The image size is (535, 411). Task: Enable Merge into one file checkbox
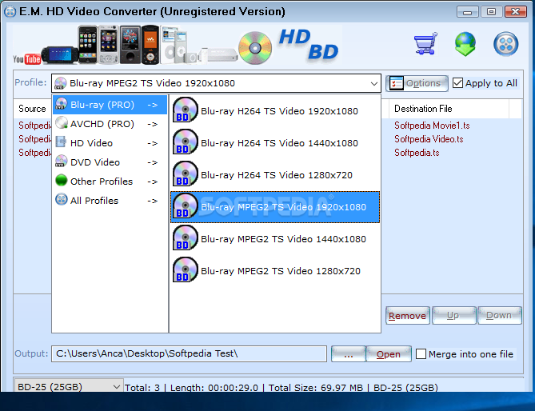[x=421, y=353]
